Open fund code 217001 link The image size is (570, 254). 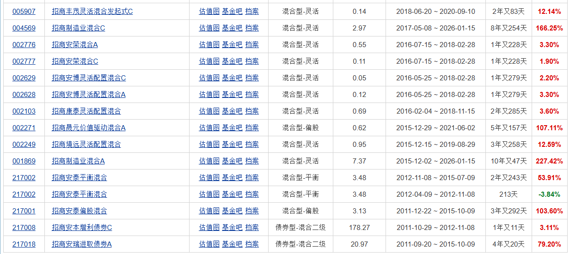[24, 211]
